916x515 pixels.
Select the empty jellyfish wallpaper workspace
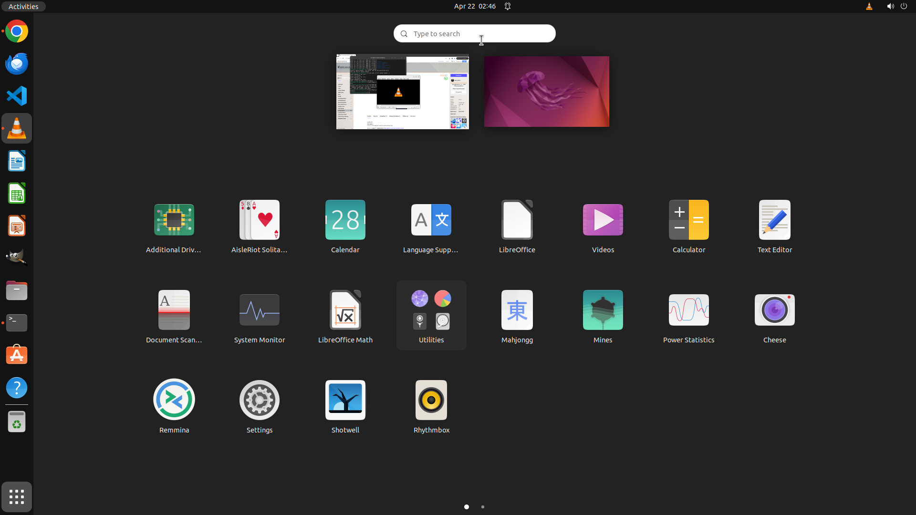tap(546, 92)
